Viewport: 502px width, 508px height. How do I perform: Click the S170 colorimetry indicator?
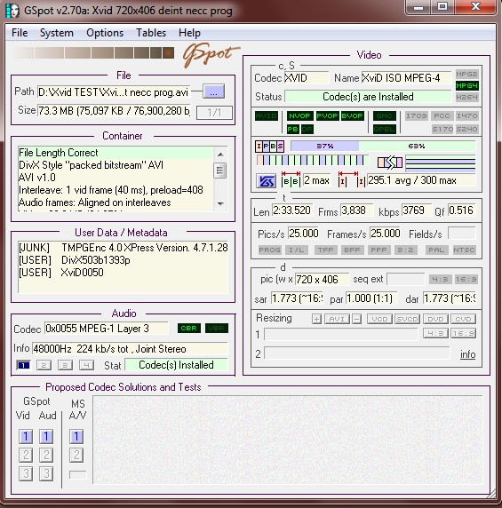coord(442,129)
